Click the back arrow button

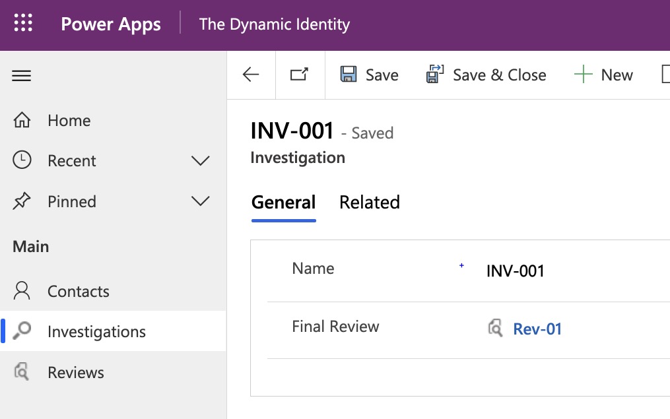pyautogui.click(x=251, y=75)
